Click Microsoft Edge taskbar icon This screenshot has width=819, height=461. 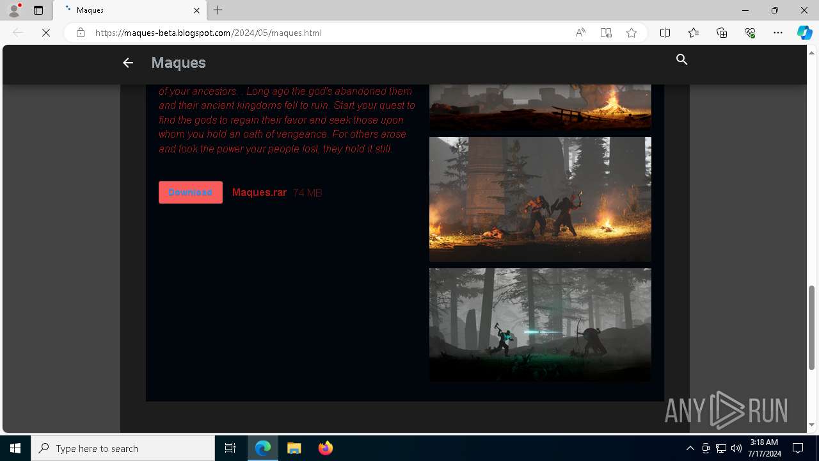[x=263, y=448]
